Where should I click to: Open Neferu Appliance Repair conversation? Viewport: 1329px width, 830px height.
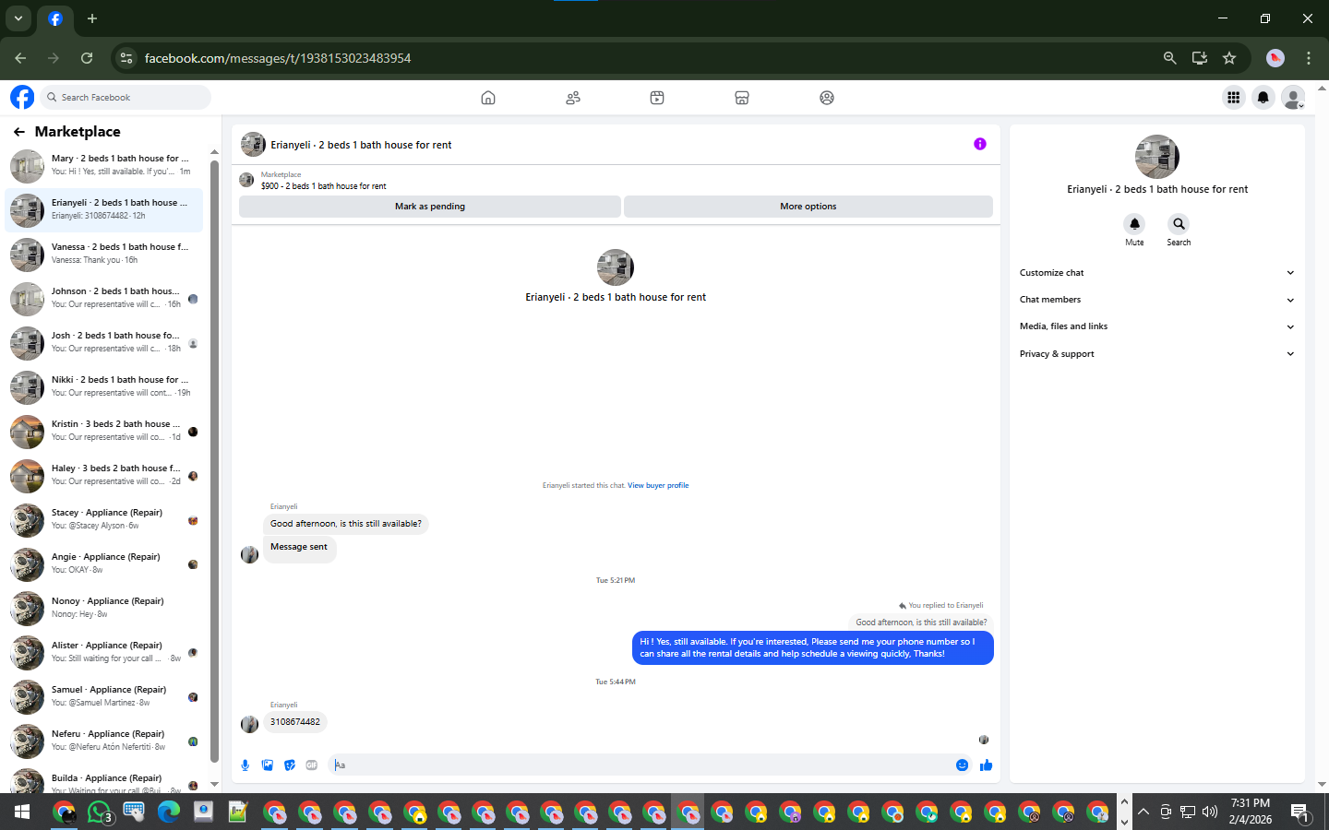pos(103,741)
